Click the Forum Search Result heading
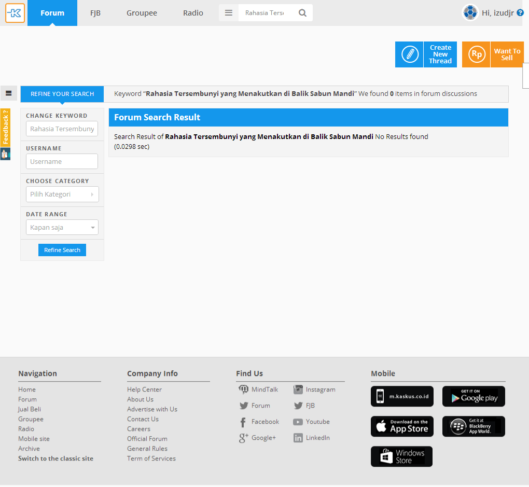Viewport: 529px width, 487px height. pos(157,117)
